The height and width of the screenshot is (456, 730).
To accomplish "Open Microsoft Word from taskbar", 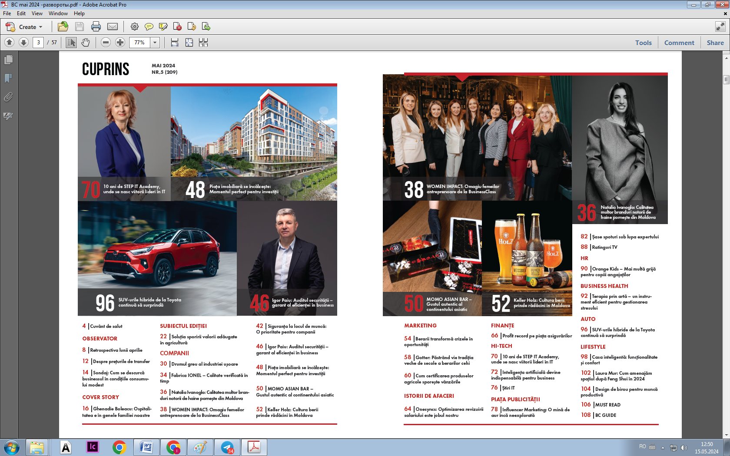I will 146,447.
